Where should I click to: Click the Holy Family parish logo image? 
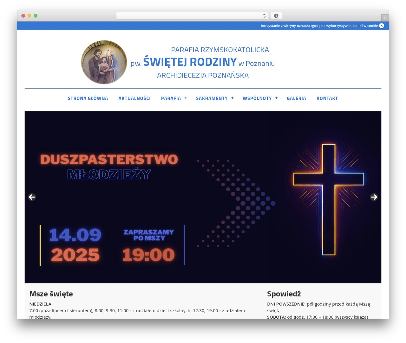pyautogui.click(x=104, y=62)
